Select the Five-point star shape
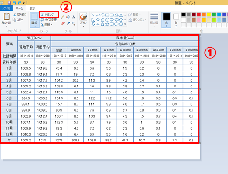Screen dimensions: 228x174 coord(103,24)
